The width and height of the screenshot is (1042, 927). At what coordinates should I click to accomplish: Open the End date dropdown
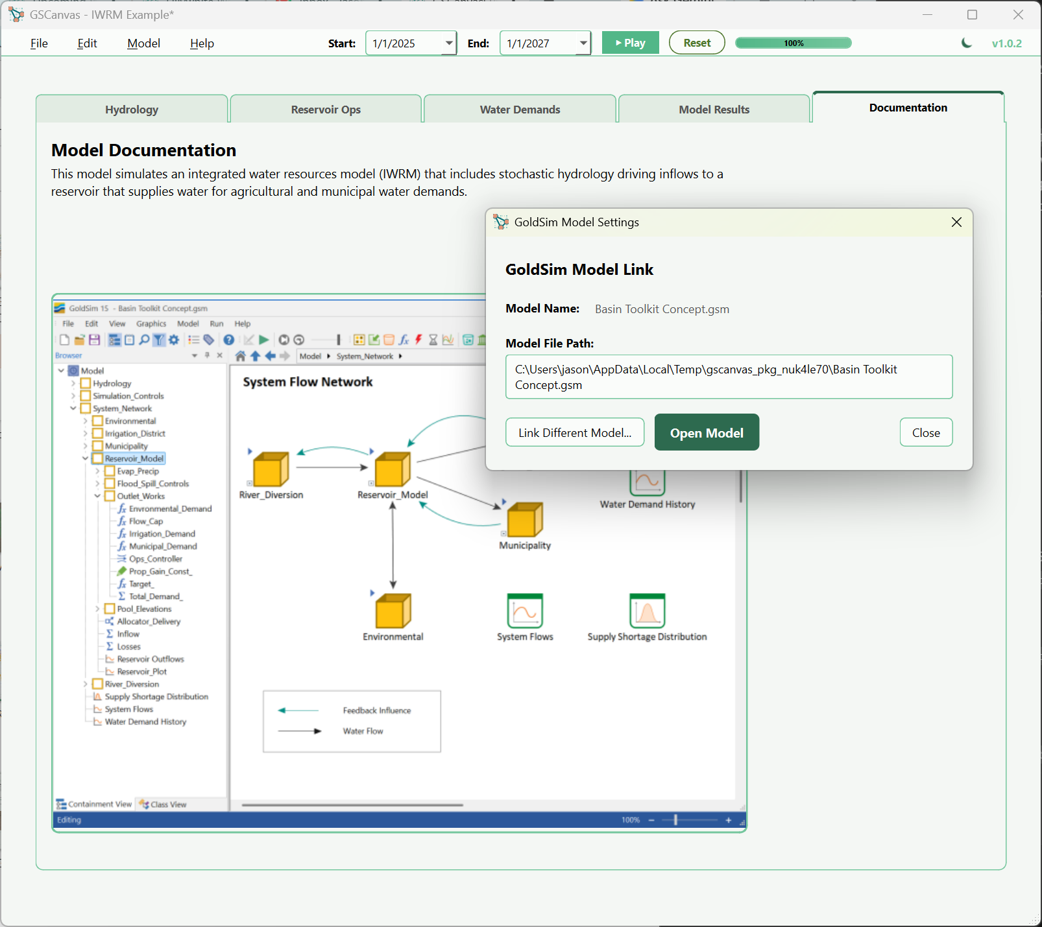(x=583, y=43)
